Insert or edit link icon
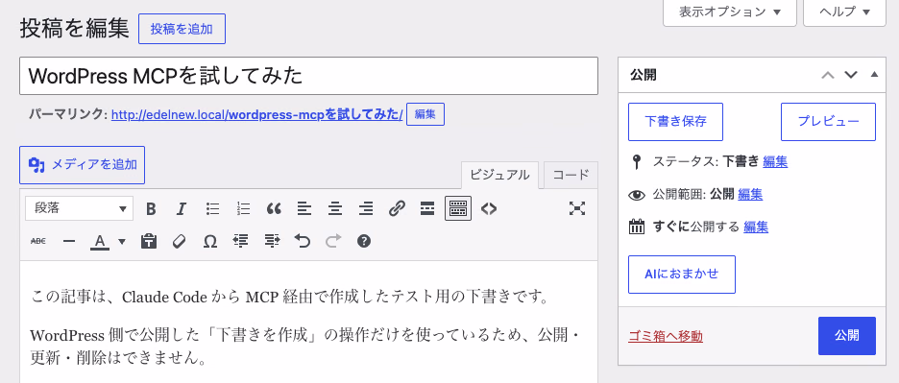 click(x=397, y=208)
